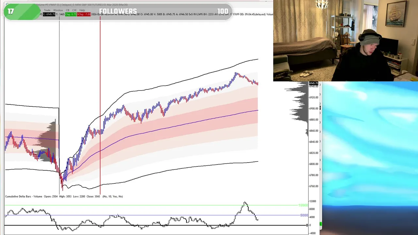Open the CW menu

click(x=74, y=10)
